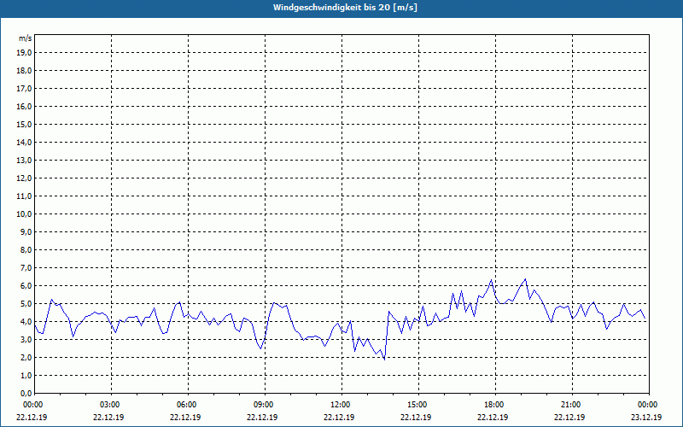The height and width of the screenshot is (427, 683).
Task: Click the 1,0 y-axis label
Action: tap(26, 375)
